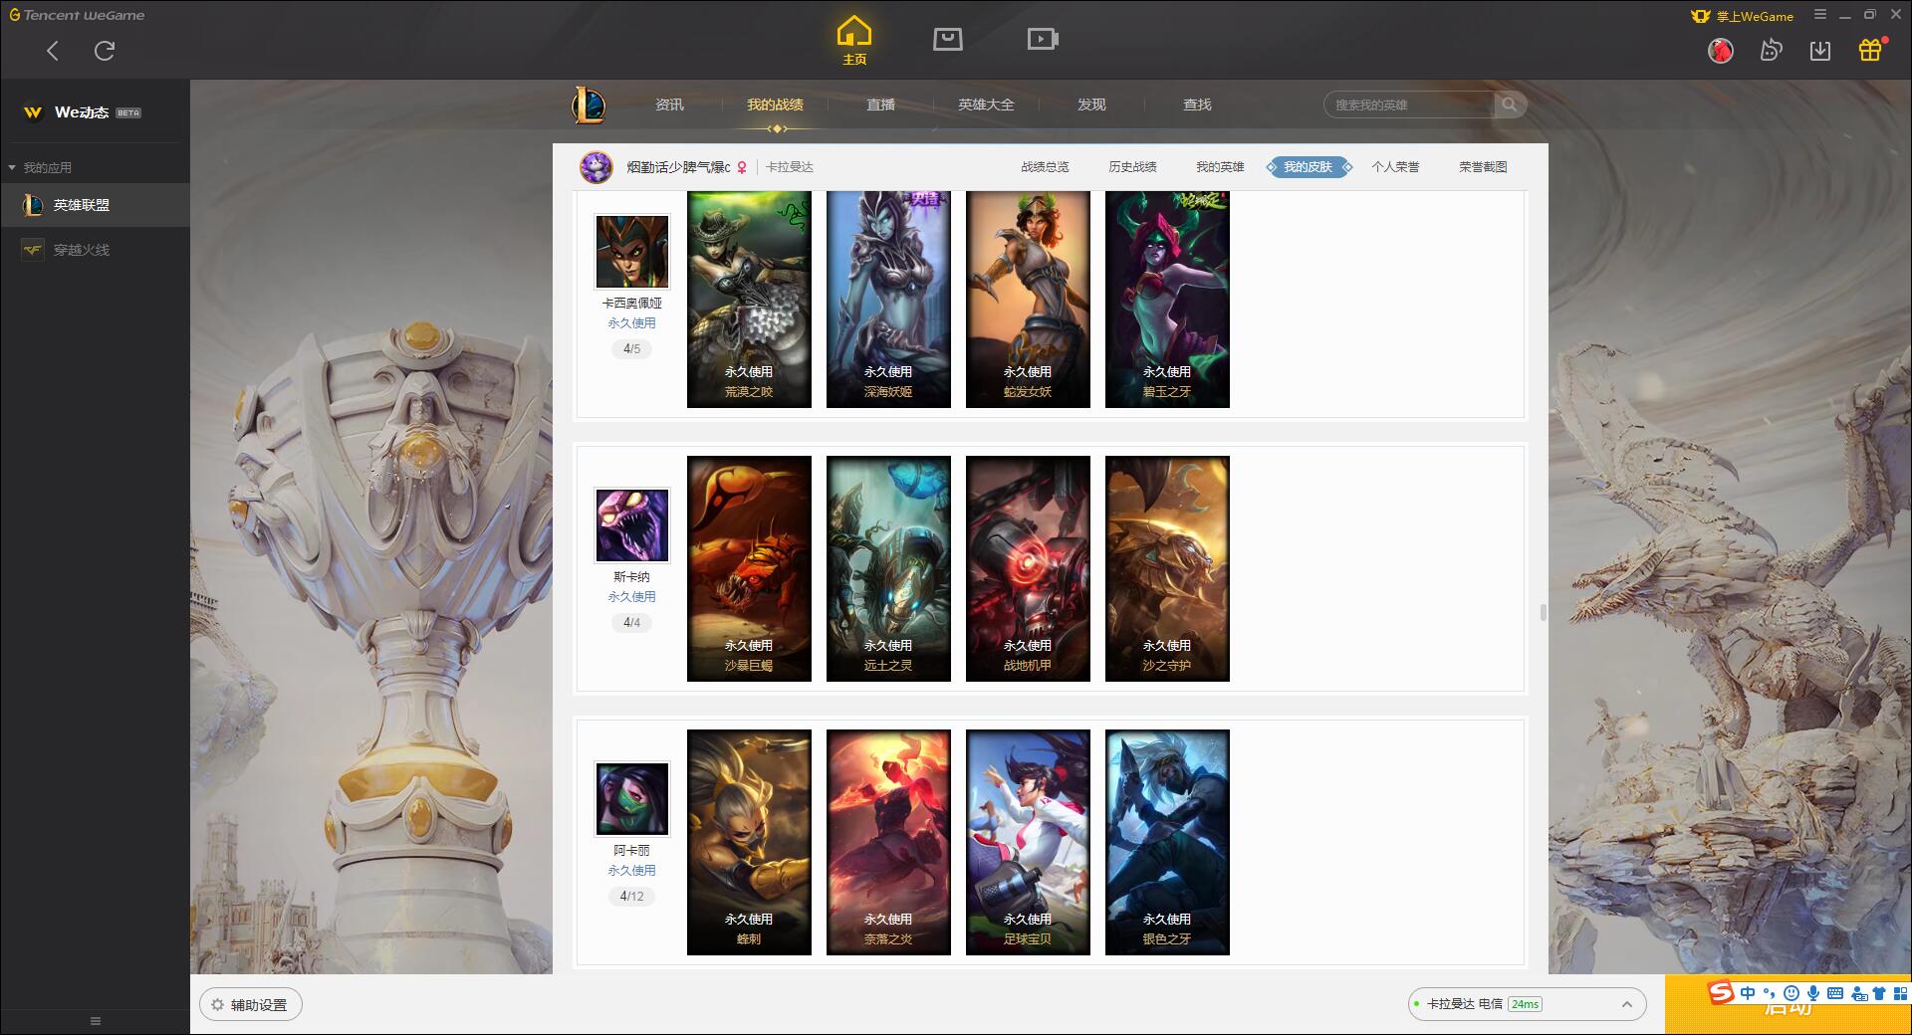
Task: Open the video live stream icon
Action: pyautogui.click(x=1043, y=39)
